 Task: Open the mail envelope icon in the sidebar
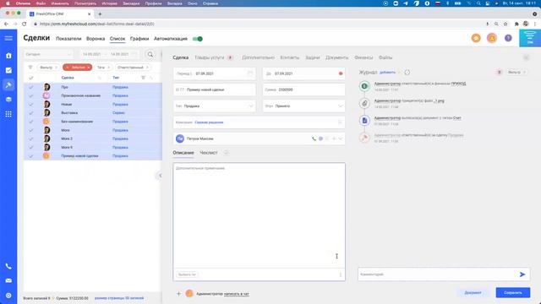pos(8,280)
